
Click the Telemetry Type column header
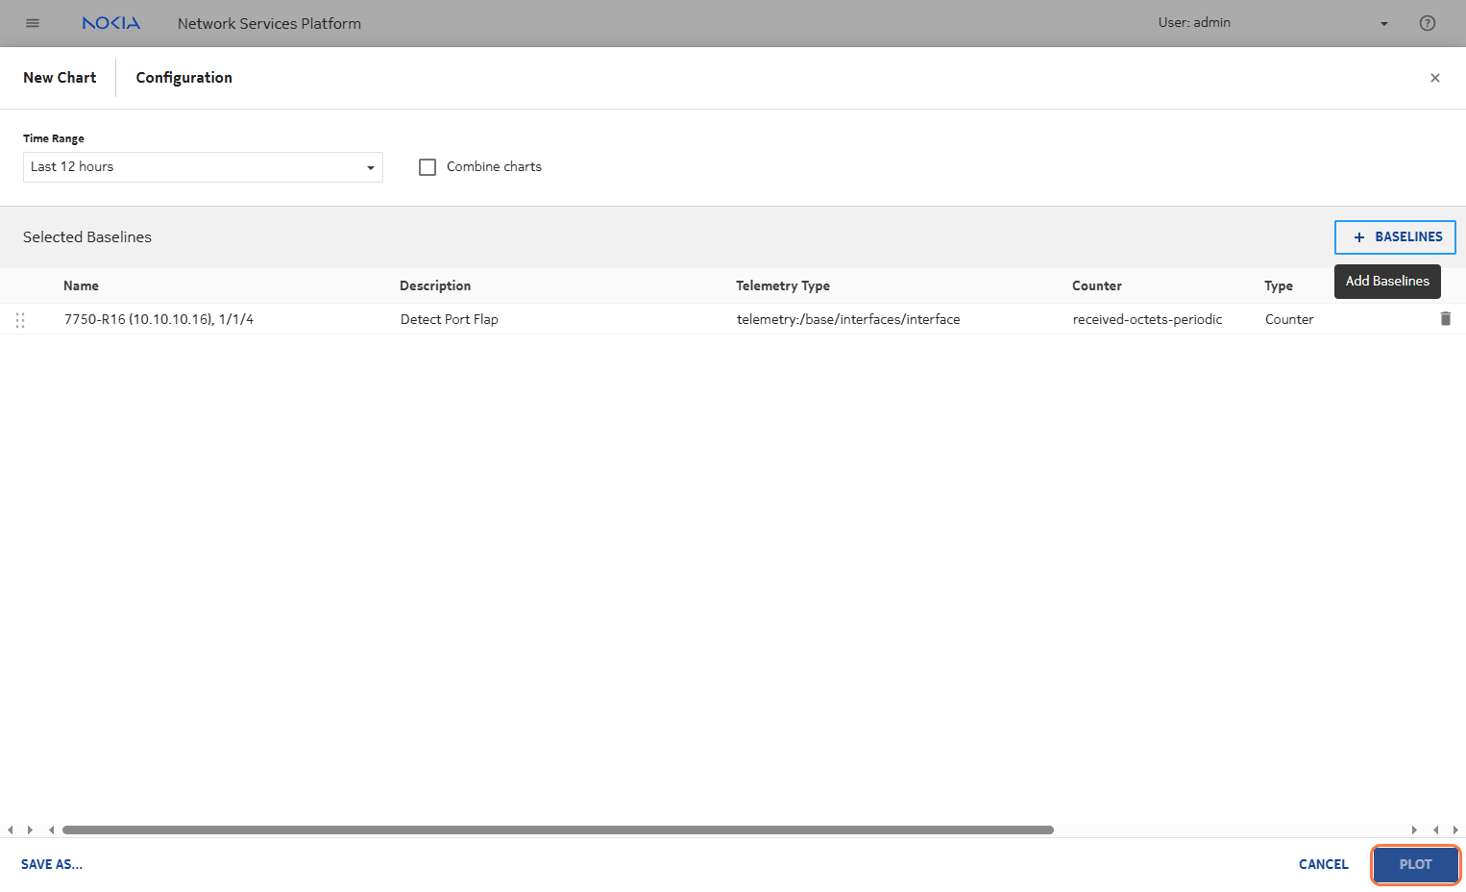[x=782, y=285]
